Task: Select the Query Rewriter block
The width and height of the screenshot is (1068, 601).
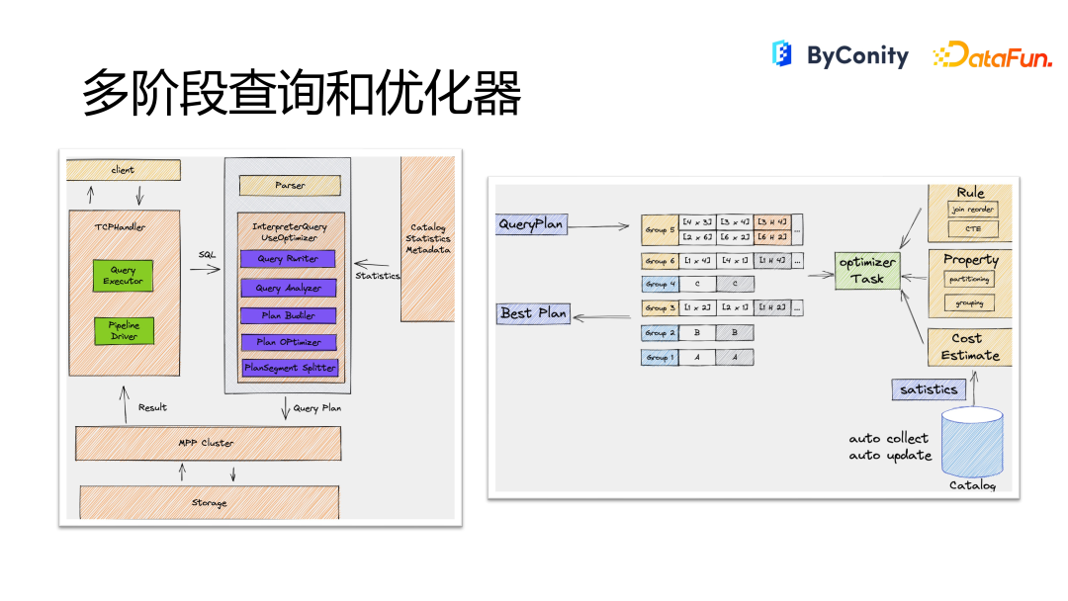Action: click(x=288, y=259)
